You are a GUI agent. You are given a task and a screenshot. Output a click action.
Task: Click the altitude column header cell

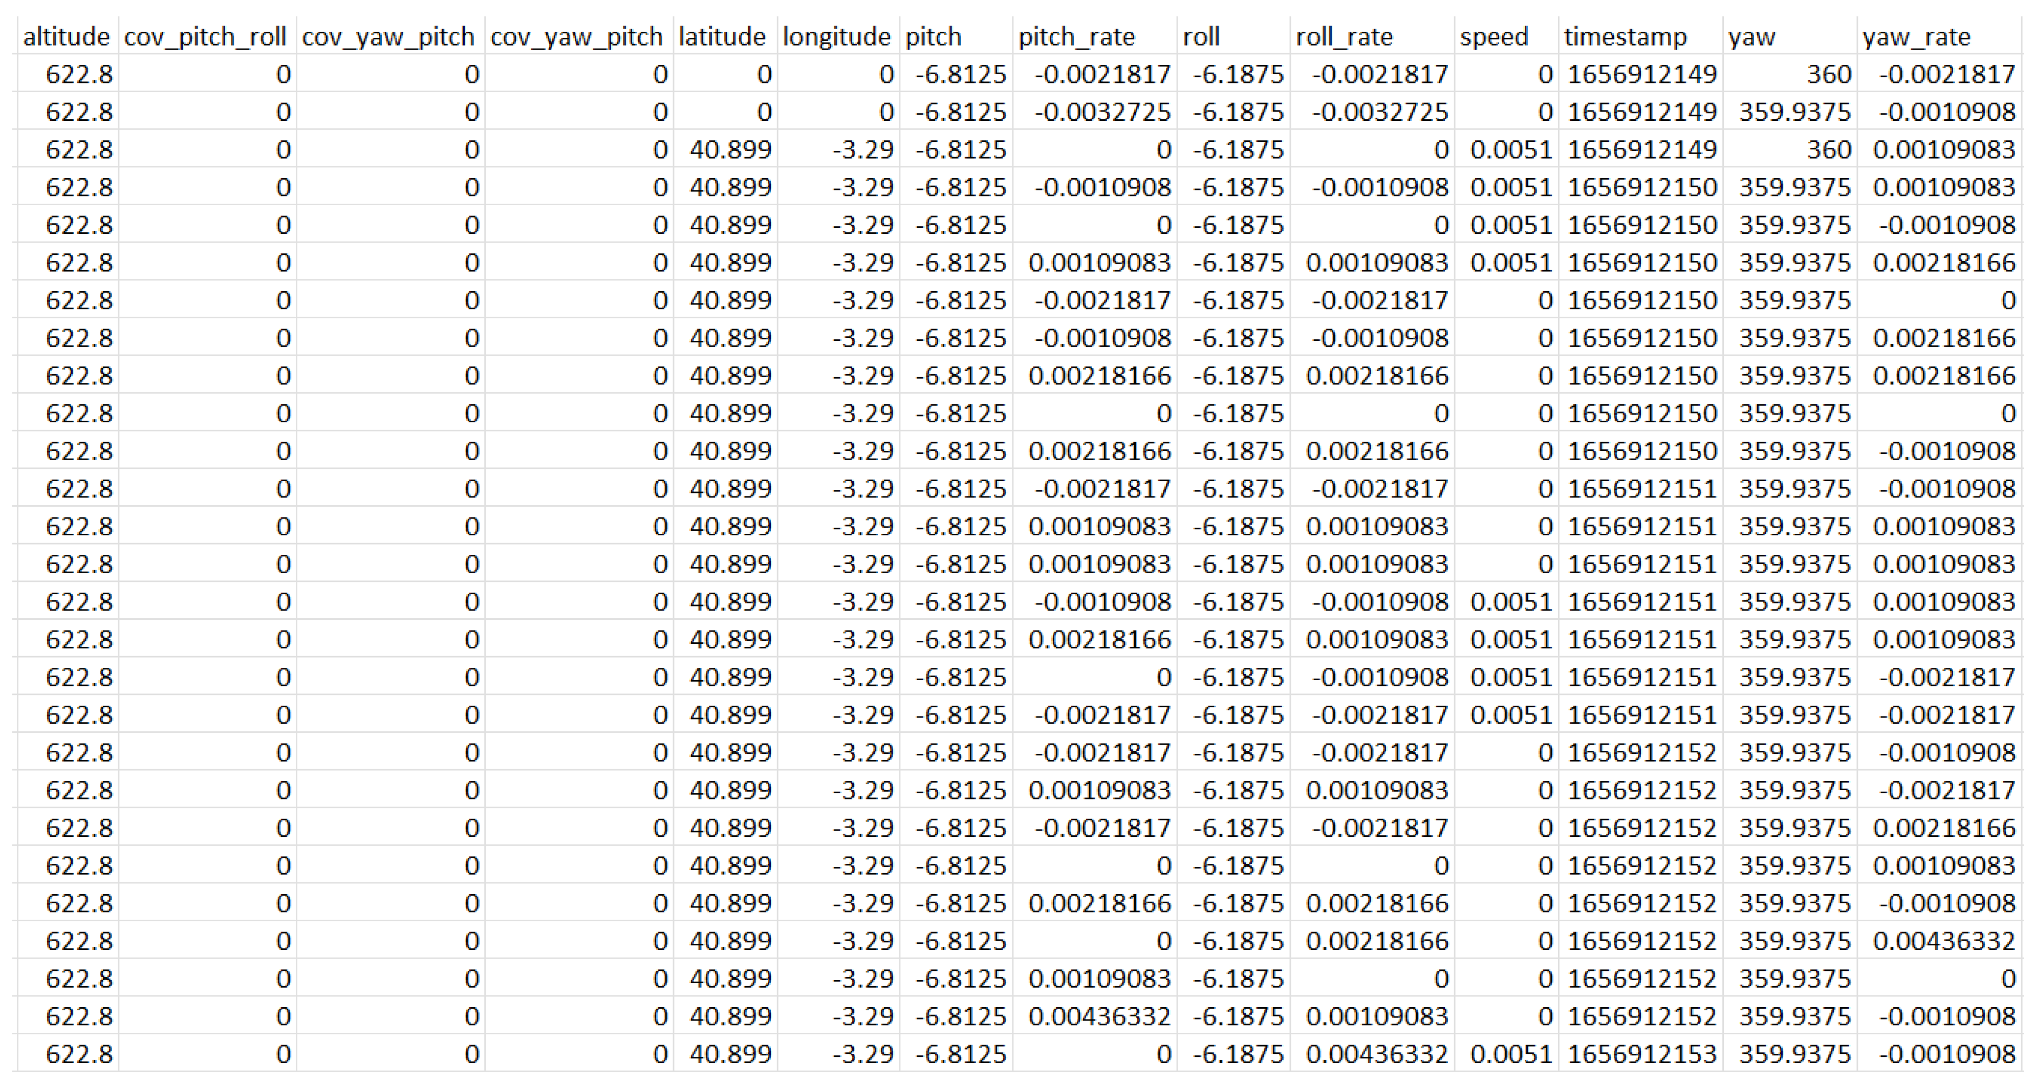(x=67, y=36)
